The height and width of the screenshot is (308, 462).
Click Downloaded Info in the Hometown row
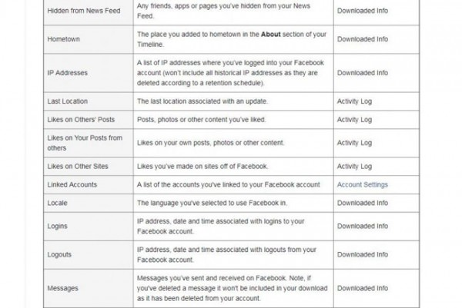(362, 38)
